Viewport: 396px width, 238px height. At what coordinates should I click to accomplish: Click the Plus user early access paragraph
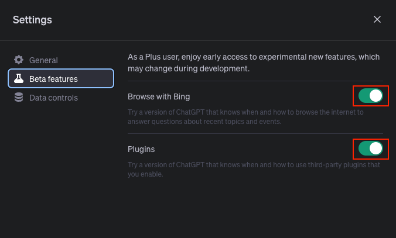pyautogui.click(x=254, y=63)
